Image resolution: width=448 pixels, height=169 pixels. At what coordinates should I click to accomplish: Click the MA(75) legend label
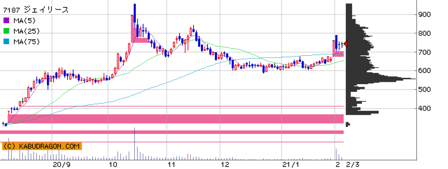[x=26, y=42]
